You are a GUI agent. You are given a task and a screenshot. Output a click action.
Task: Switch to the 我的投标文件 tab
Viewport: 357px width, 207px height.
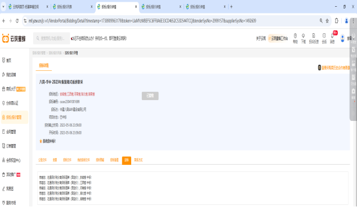[x=83, y=160]
